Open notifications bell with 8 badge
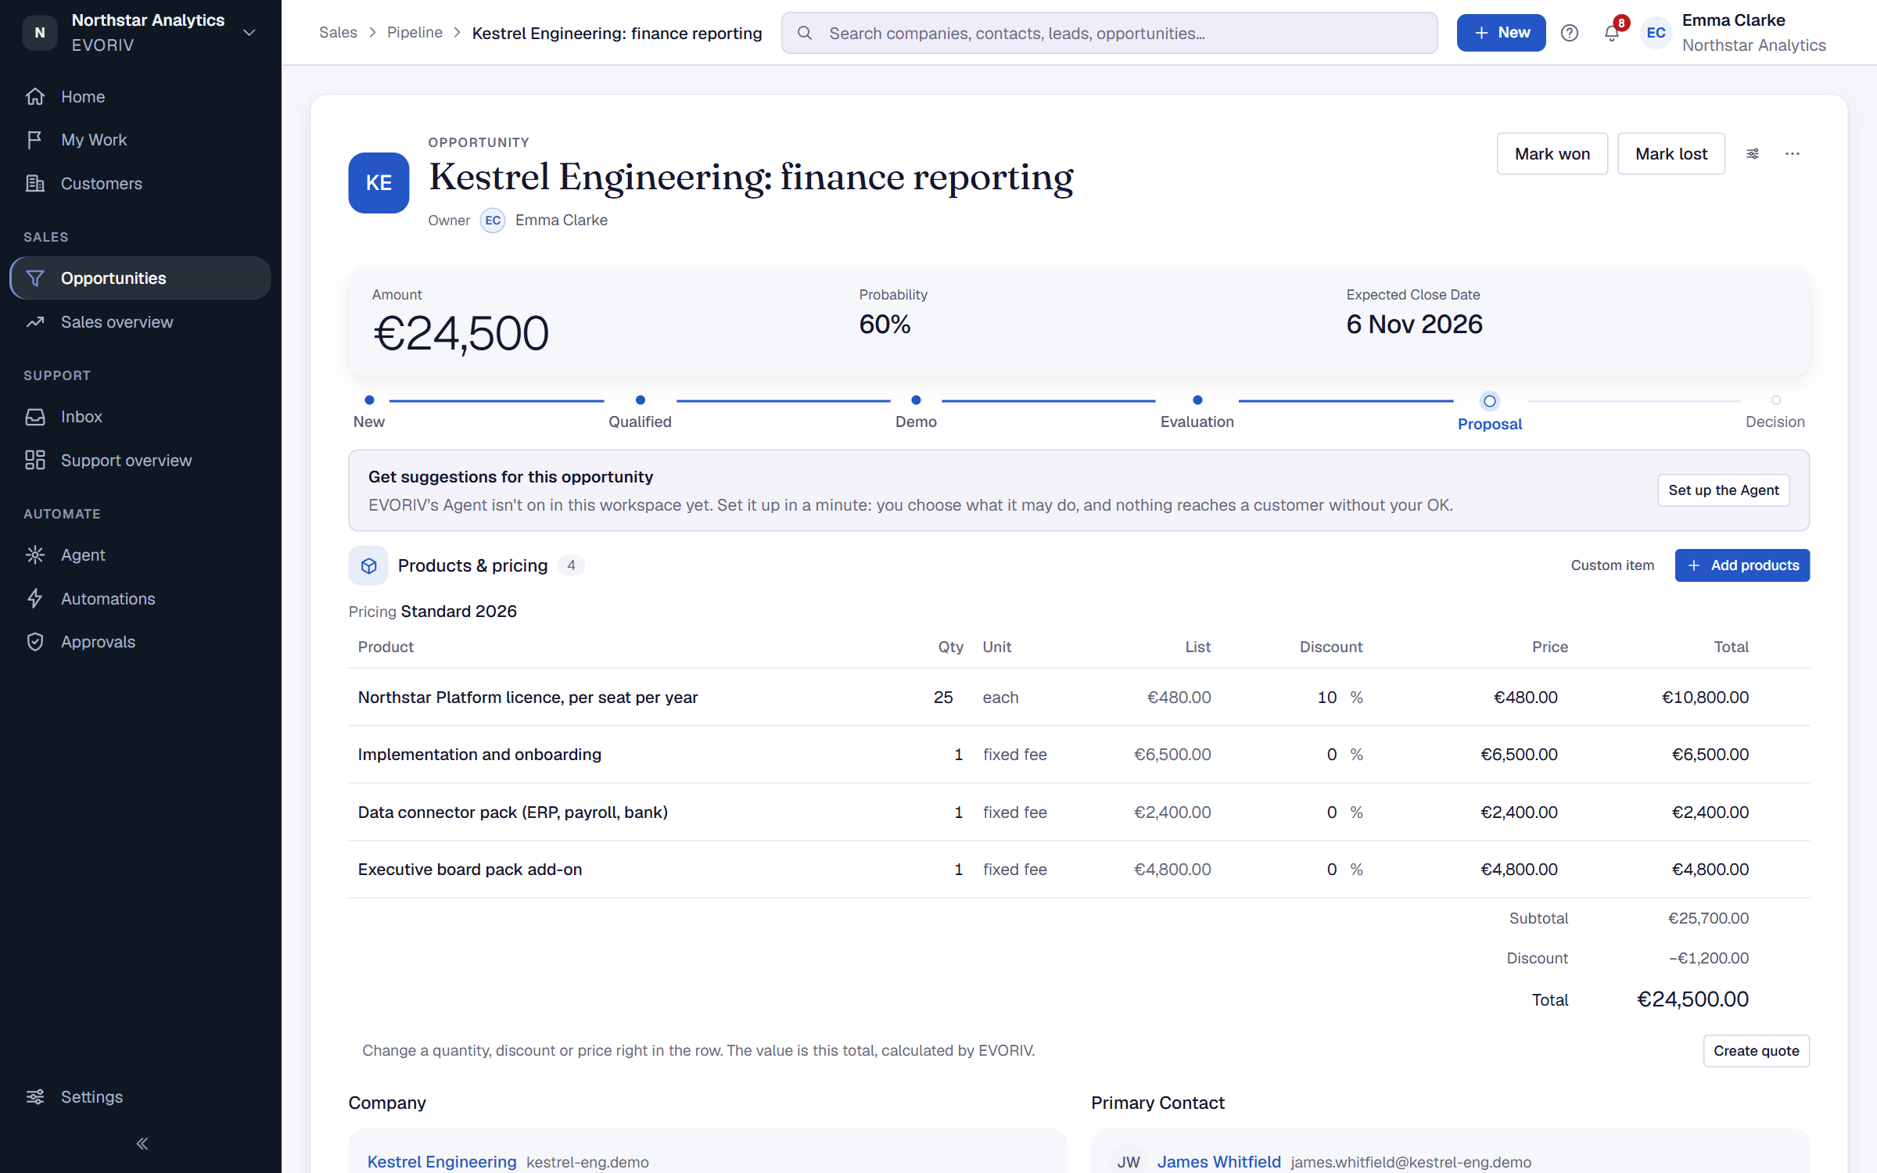The width and height of the screenshot is (1877, 1173). [x=1612, y=33]
